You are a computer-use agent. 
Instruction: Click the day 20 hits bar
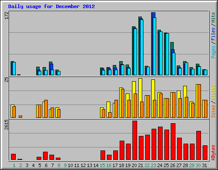click(x=133, y=51)
